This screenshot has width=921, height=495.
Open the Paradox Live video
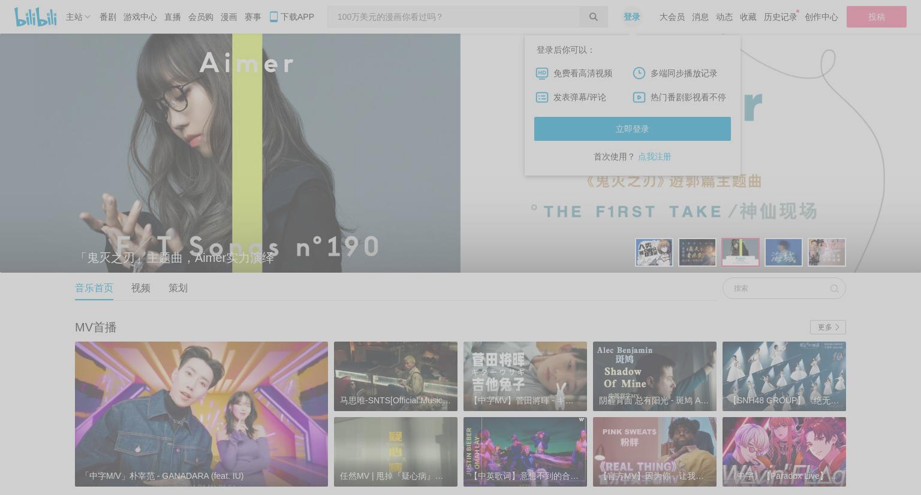[x=784, y=452]
